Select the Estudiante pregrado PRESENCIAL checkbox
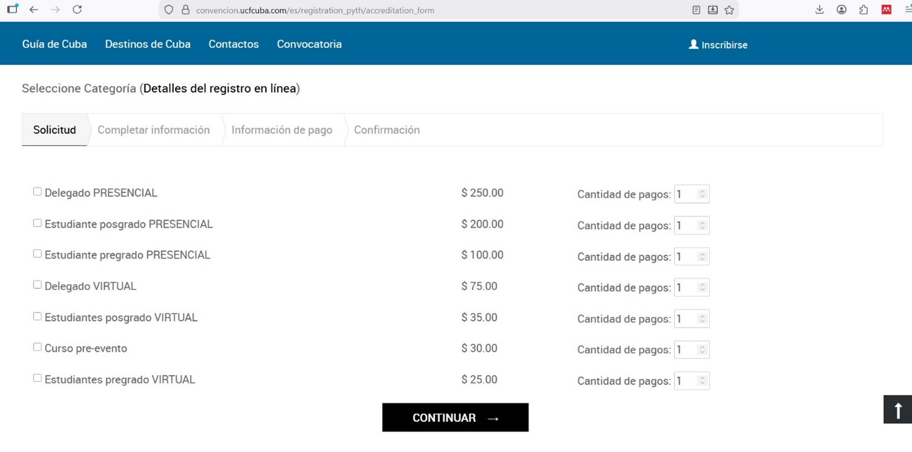 pyautogui.click(x=38, y=254)
